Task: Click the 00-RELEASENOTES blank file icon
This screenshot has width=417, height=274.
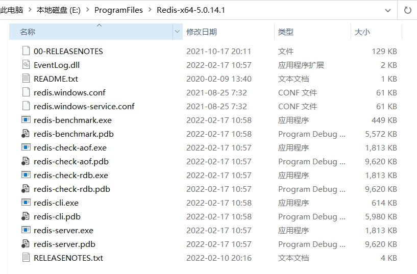Action: pyautogui.click(x=26, y=51)
